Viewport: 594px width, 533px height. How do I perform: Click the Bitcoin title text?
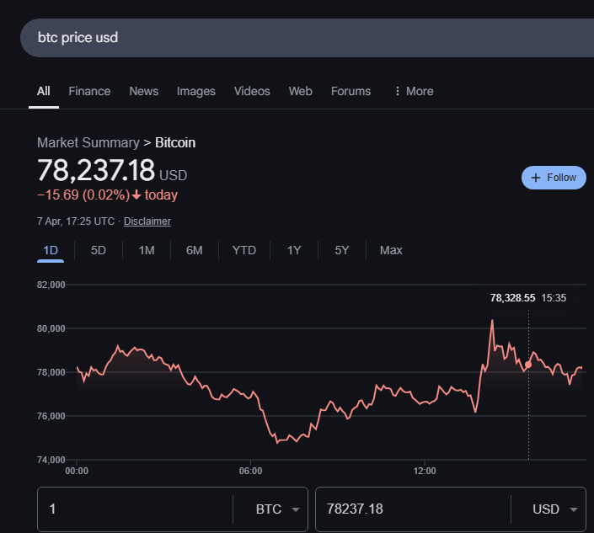pos(175,142)
